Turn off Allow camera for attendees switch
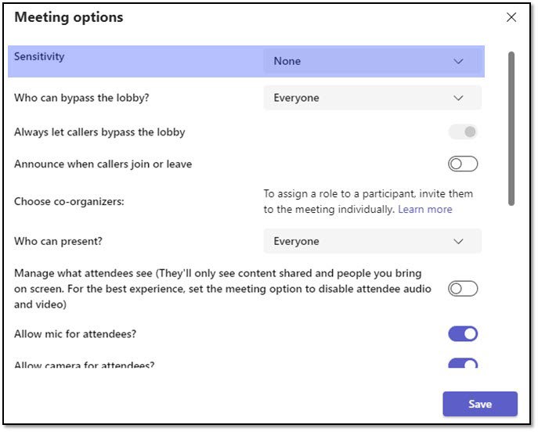 click(463, 363)
